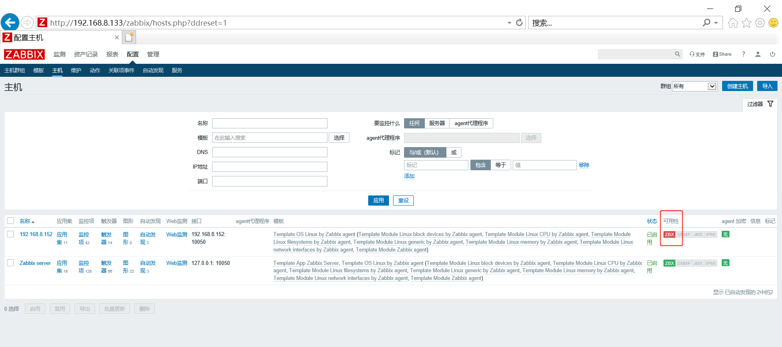
Task: Open the 报表 menu
Action: click(x=112, y=54)
